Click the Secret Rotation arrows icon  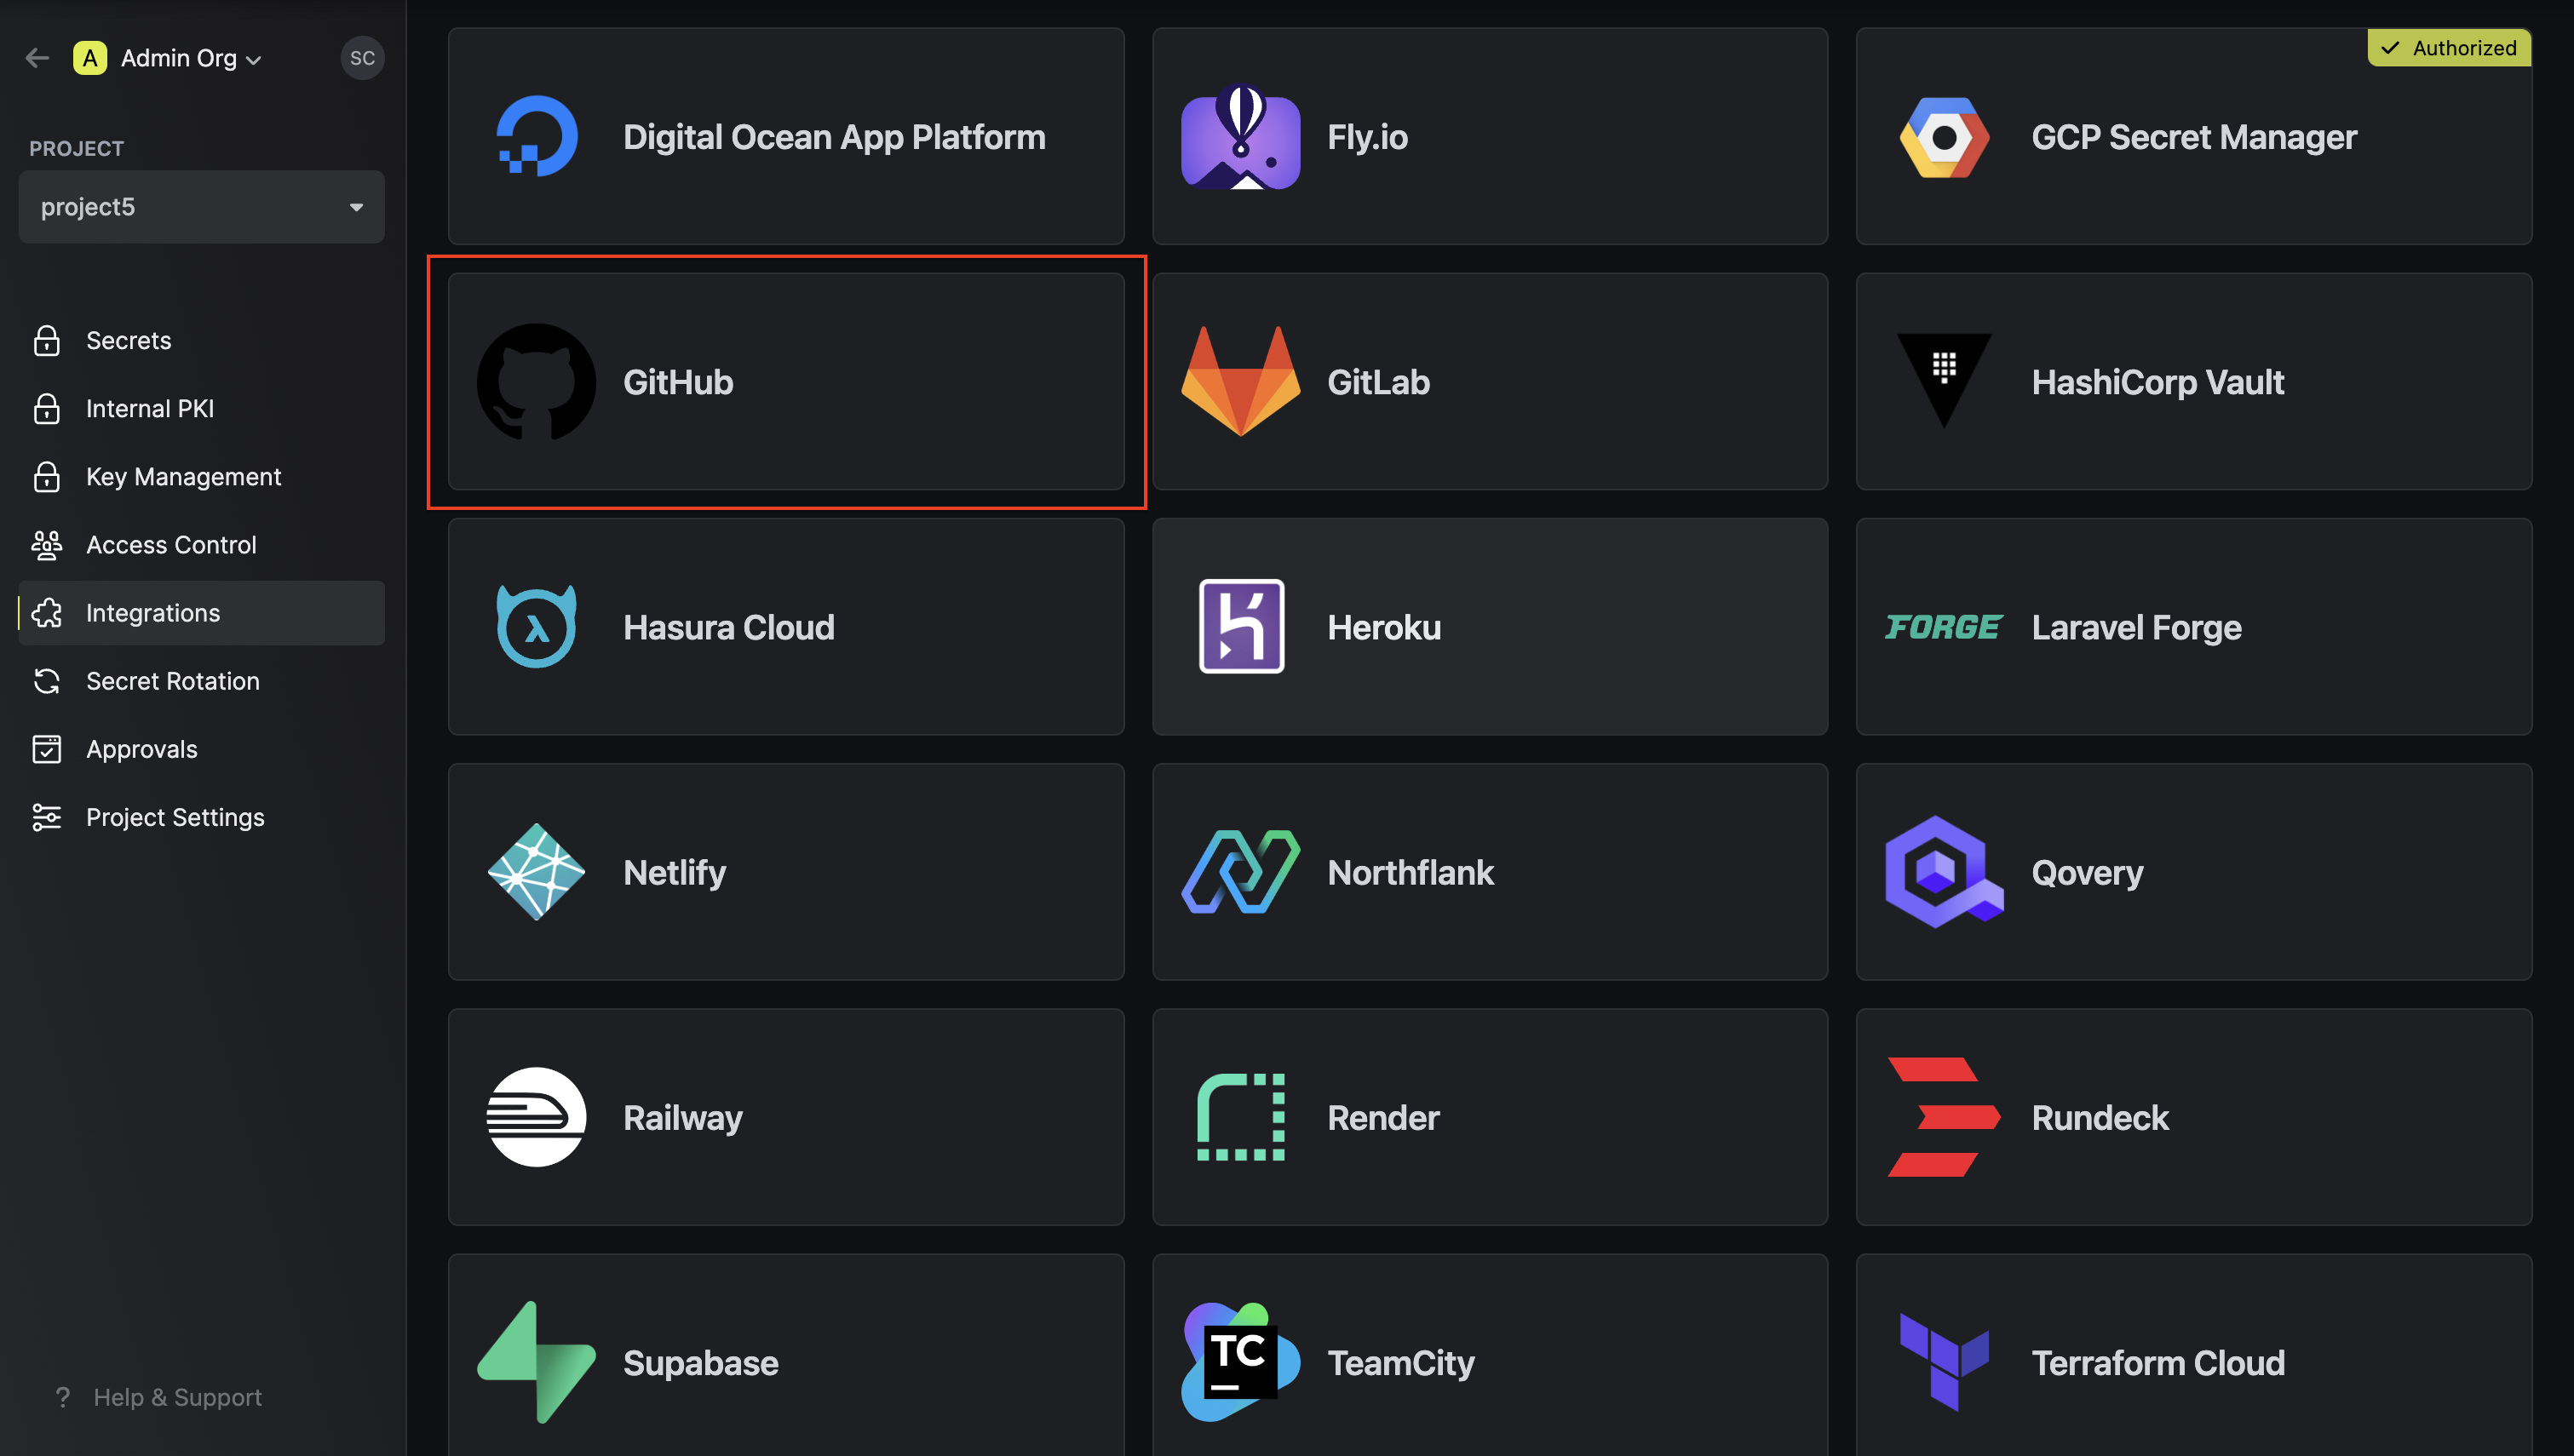(47, 681)
